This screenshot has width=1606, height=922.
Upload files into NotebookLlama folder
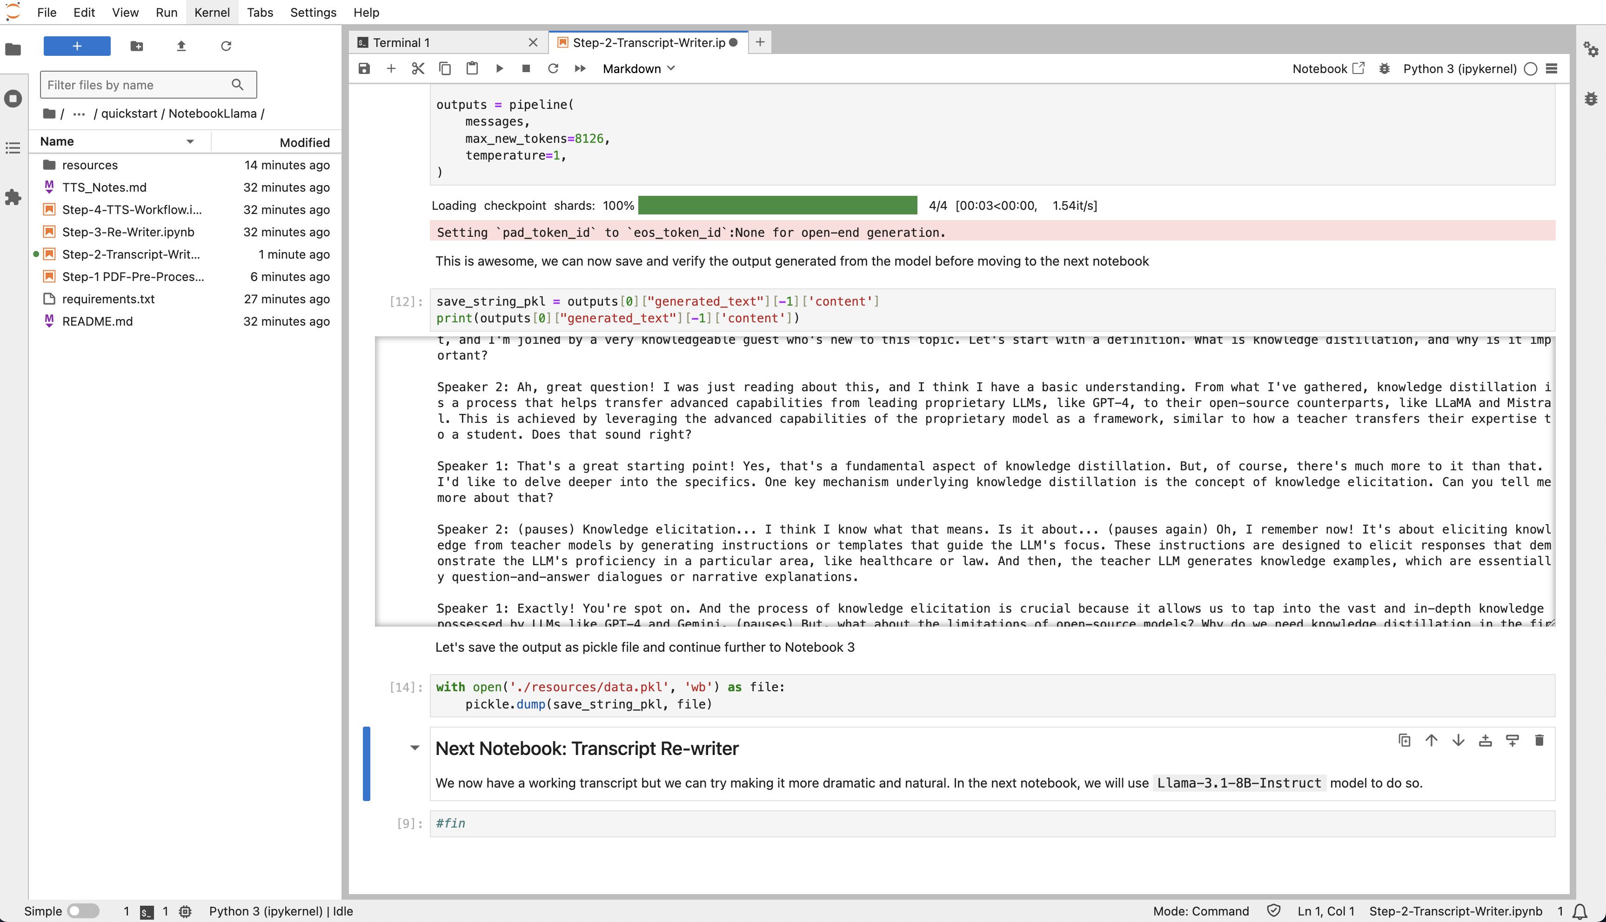(x=181, y=46)
